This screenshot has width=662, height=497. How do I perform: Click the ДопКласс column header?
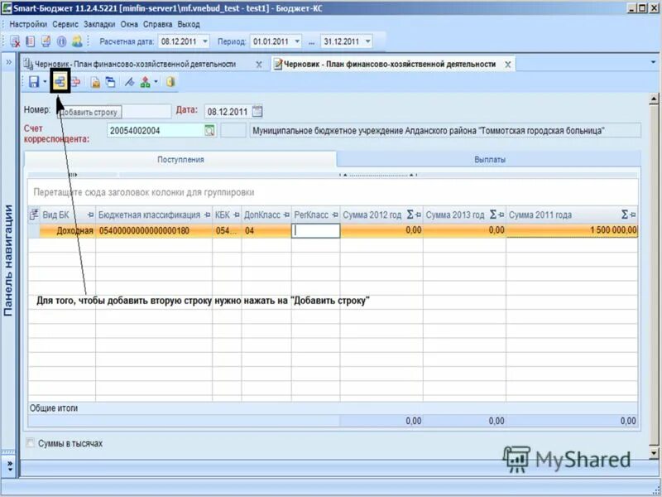pos(266,215)
